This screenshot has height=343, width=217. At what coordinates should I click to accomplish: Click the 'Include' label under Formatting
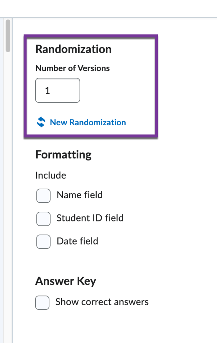50,176
